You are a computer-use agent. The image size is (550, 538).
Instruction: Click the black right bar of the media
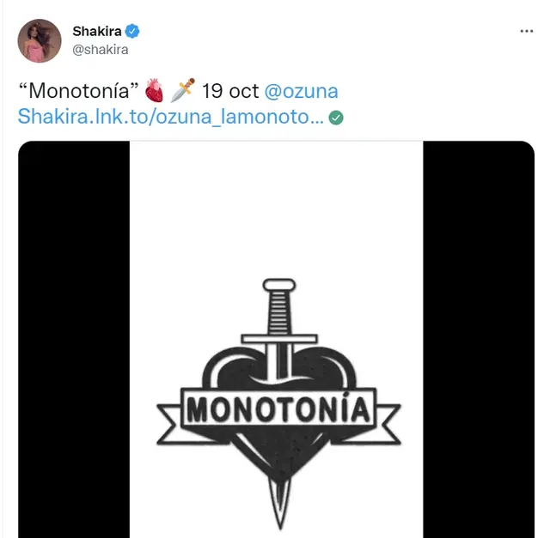pos(478,343)
